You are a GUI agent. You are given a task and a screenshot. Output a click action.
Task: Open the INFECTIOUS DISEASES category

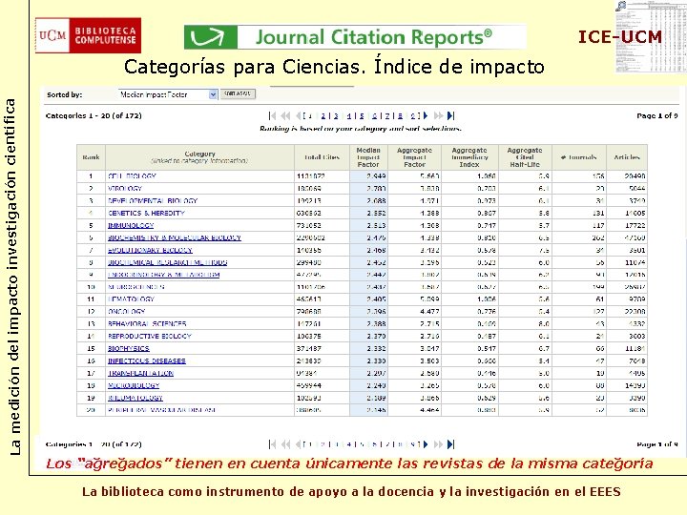(147, 360)
